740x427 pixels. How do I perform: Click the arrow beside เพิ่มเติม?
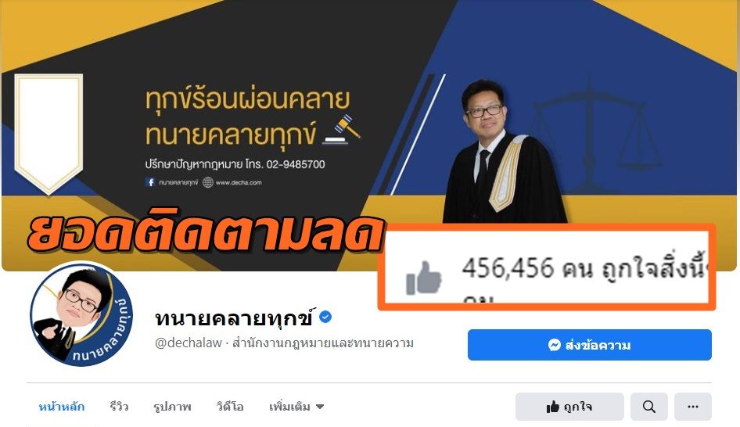pos(320,407)
